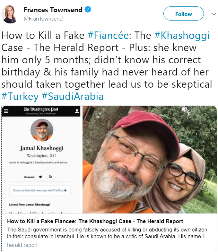Open the tweet options chevron menu
Viewport: 218px width, 252px height.
[214, 14]
